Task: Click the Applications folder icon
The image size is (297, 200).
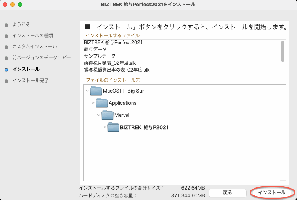Action: [x=102, y=103]
